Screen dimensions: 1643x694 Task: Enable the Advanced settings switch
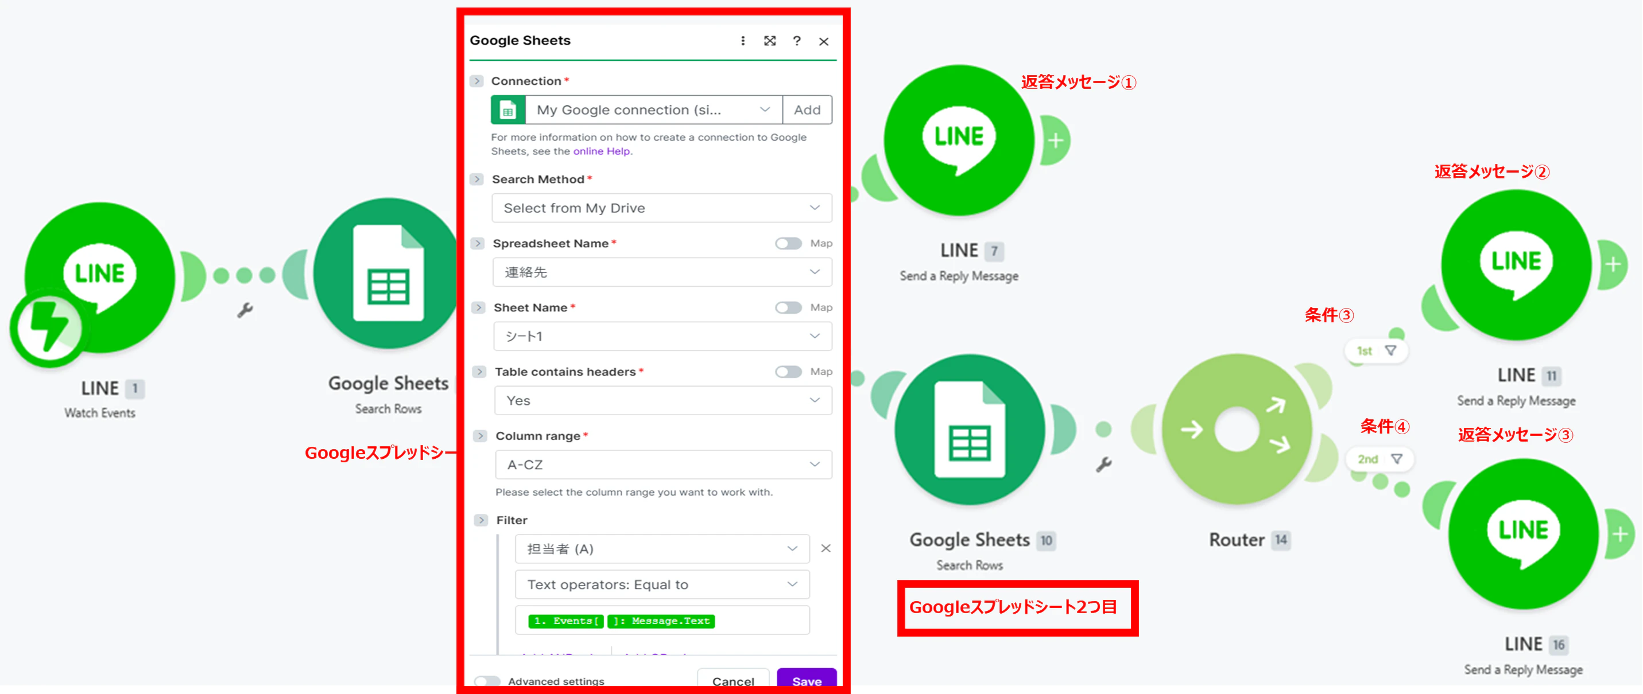click(488, 681)
